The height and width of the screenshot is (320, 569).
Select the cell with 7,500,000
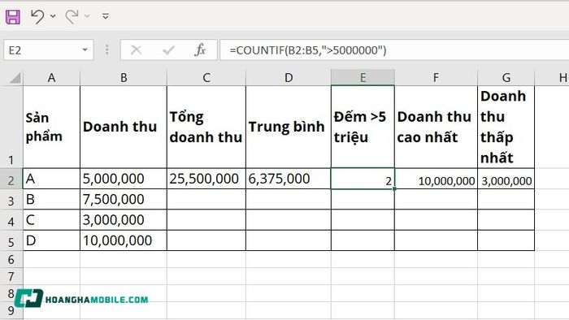(124, 199)
